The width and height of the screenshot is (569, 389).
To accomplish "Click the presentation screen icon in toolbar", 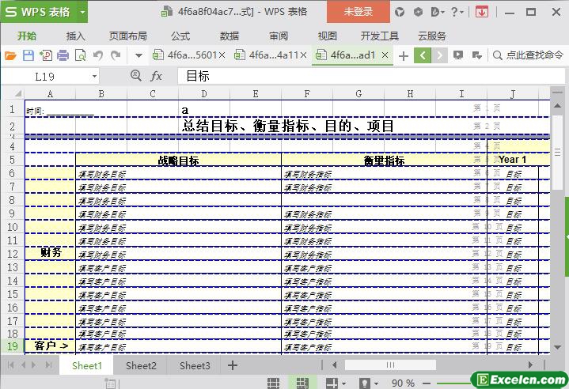I will coord(458,55).
